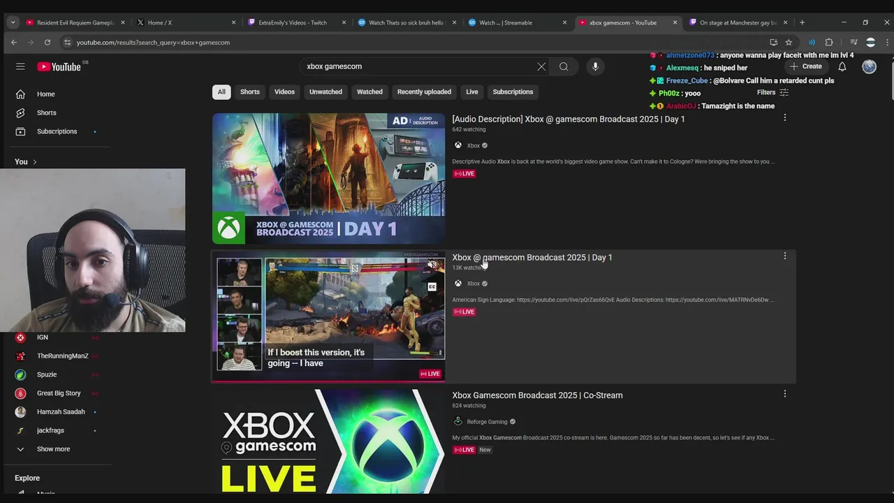Clear the search query with the X icon
Viewport: 894px width, 503px height.
[541, 66]
